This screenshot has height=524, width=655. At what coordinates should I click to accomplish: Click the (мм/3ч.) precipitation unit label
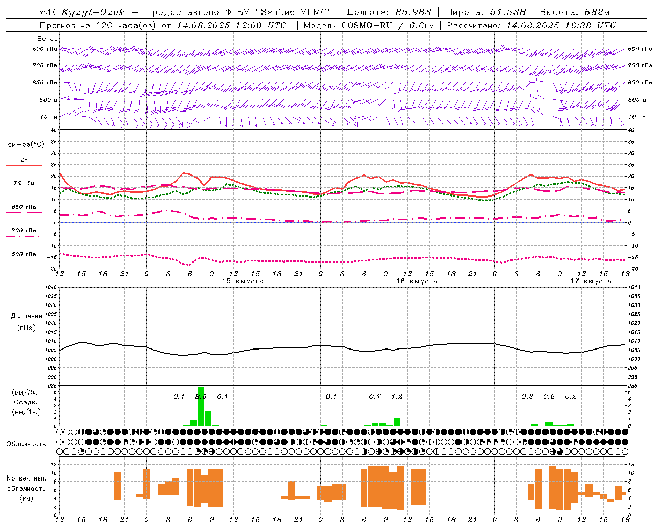tap(26, 392)
